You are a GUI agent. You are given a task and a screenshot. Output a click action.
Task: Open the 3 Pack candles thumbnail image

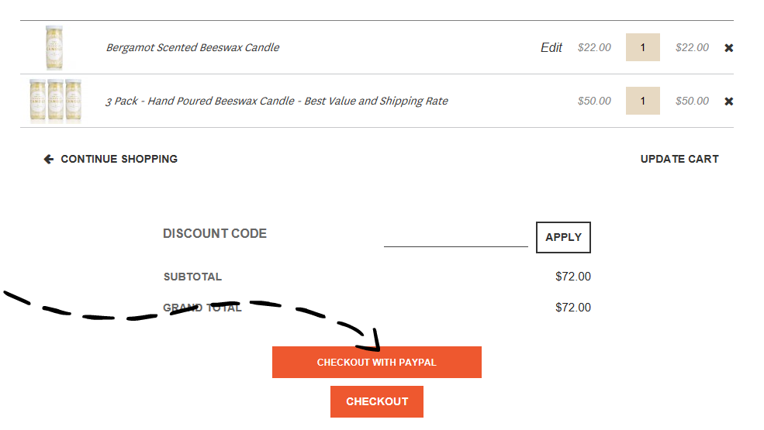56,101
